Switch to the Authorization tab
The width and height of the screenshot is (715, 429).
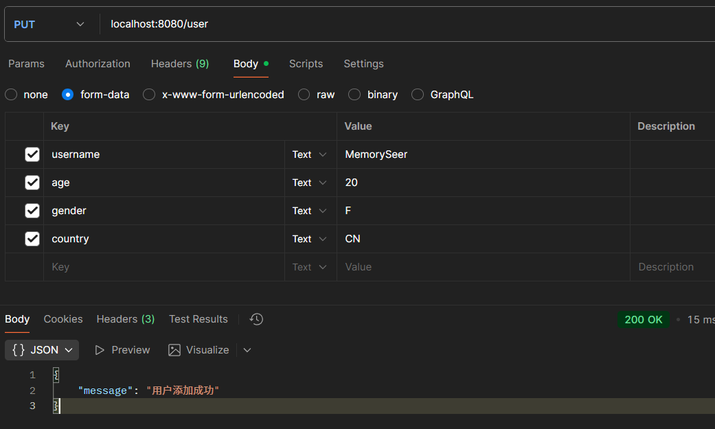[x=98, y=64]
